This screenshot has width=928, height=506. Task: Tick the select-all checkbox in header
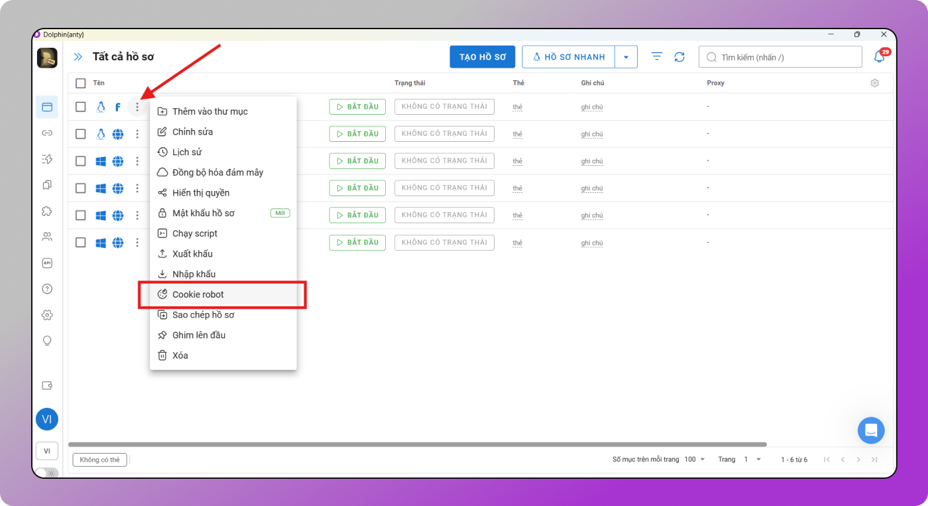point(81,83)
